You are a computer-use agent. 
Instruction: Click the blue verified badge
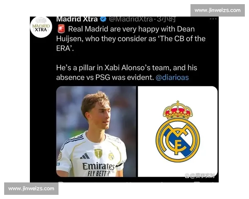pyautogui.click(x=103, y=19)
